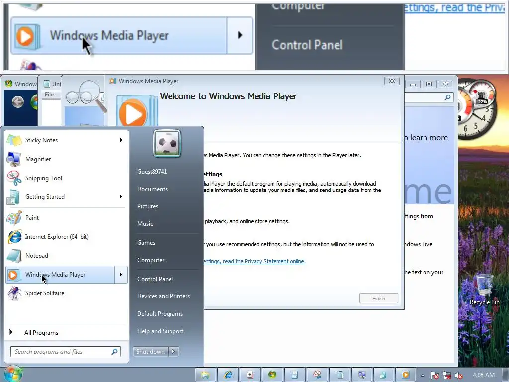The width and height of the screenshot is (509, 382).
Task: Close the Windows Media Player welcome dialog
Action: (392, 81)
